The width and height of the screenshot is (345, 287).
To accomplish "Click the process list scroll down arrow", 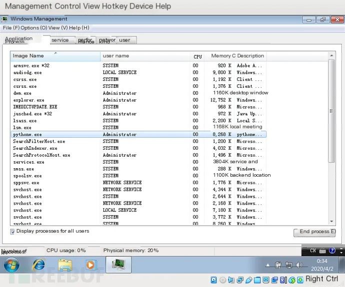I will coord(331,222).
